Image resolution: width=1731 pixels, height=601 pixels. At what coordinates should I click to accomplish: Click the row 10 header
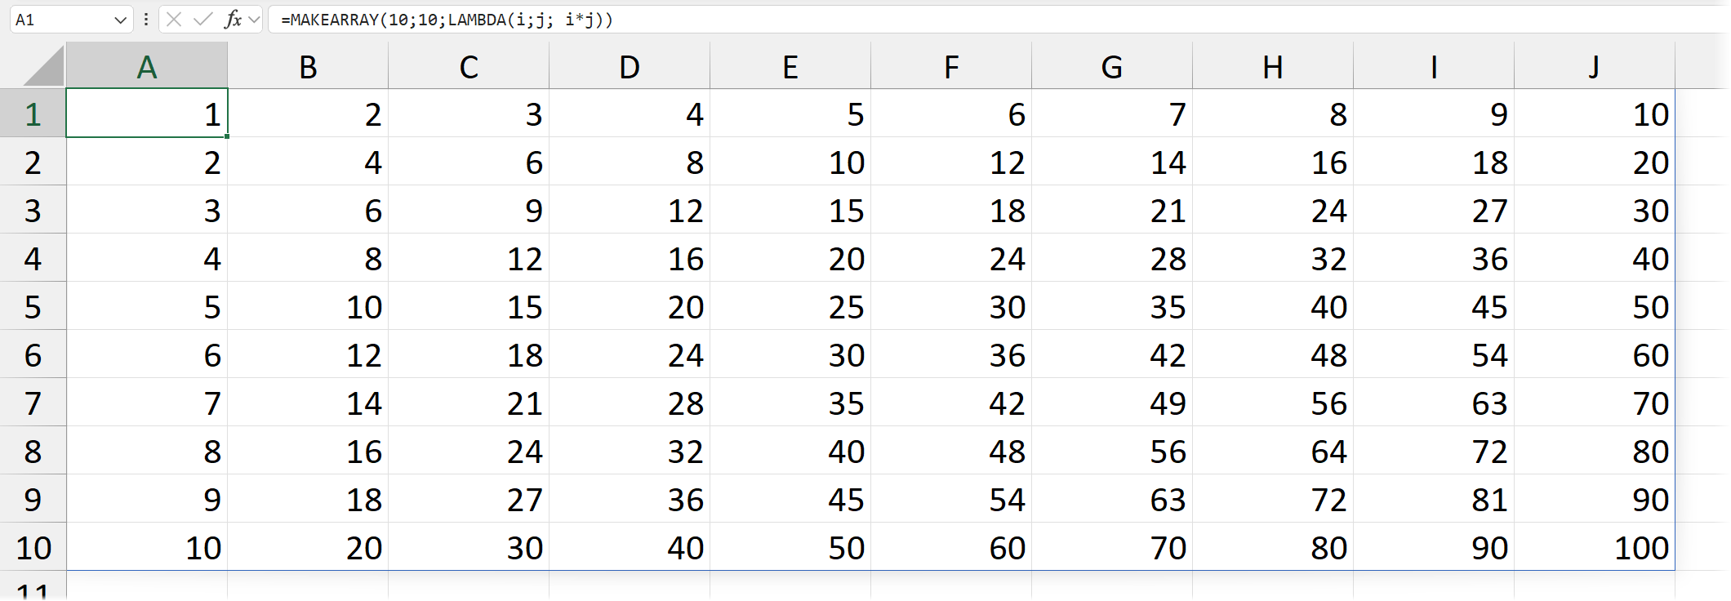(x=33, y=548)
